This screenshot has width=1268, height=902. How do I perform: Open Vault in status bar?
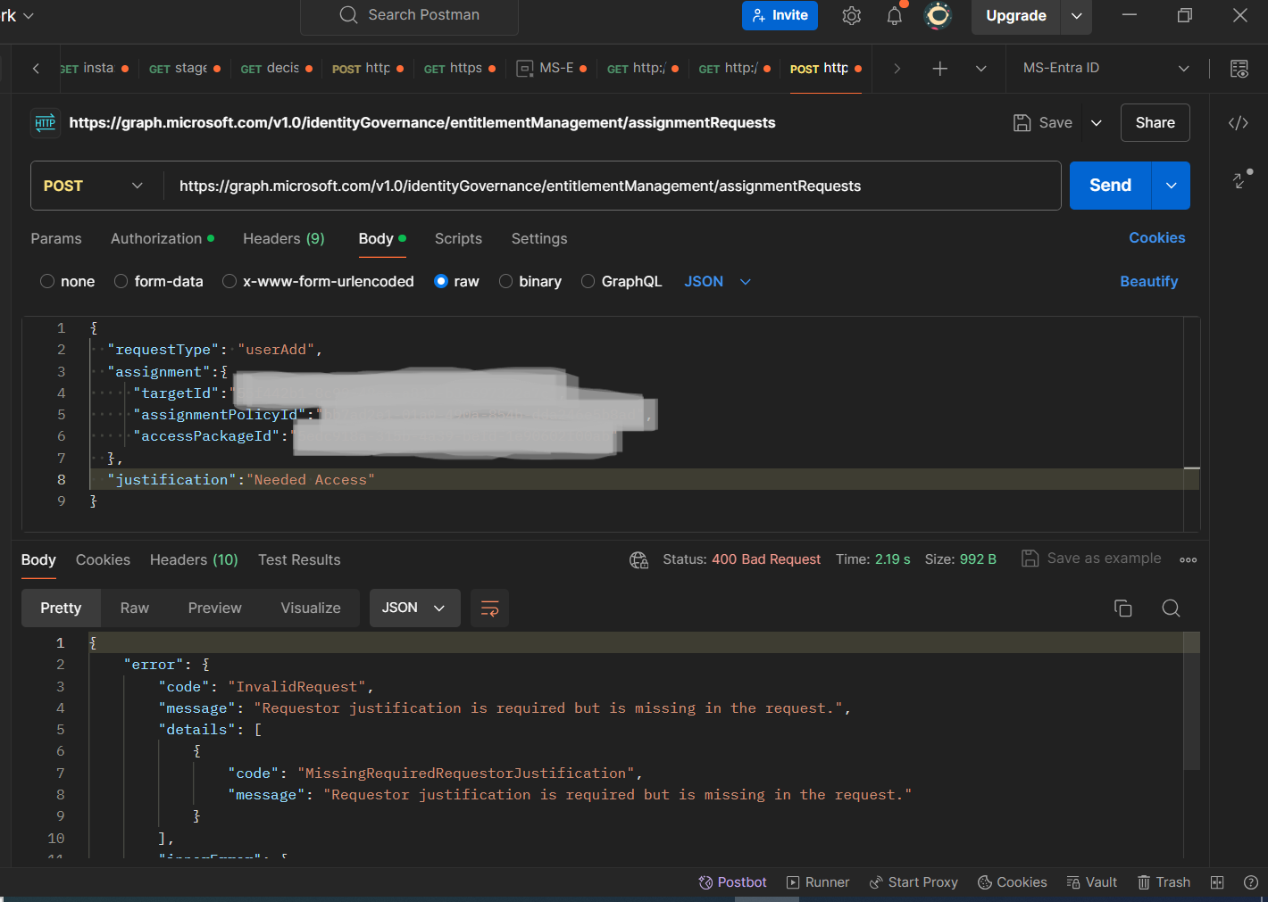coord(1092,882)
